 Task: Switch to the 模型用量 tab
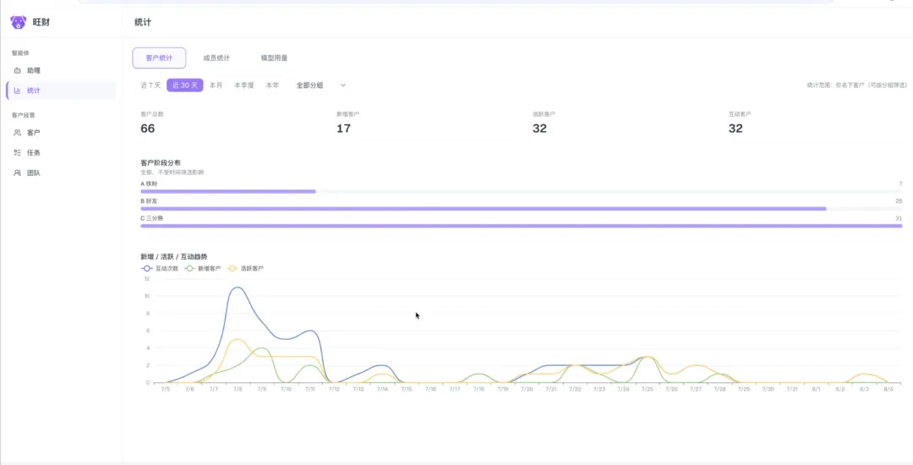[274, 58]
